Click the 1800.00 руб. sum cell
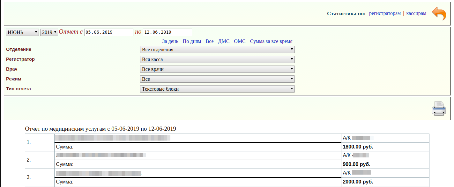This screenshot has width=454, height=187. [358, 147]
